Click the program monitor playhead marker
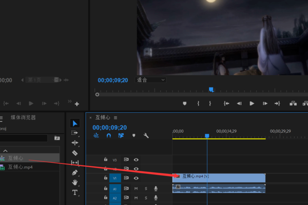Image resolution: width=308 pixels, height=205 pixels. click(210, 90)
